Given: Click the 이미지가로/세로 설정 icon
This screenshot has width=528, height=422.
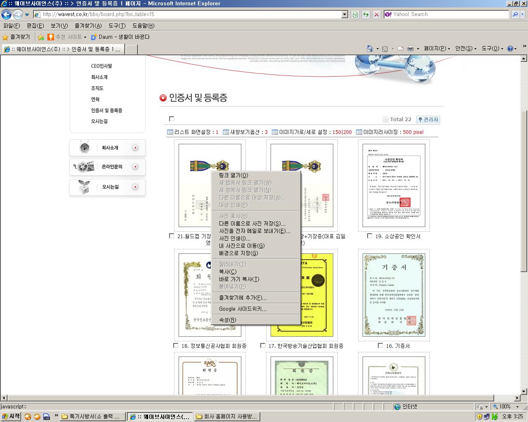Looking at the screenshot, I should (x=275, y=132).
